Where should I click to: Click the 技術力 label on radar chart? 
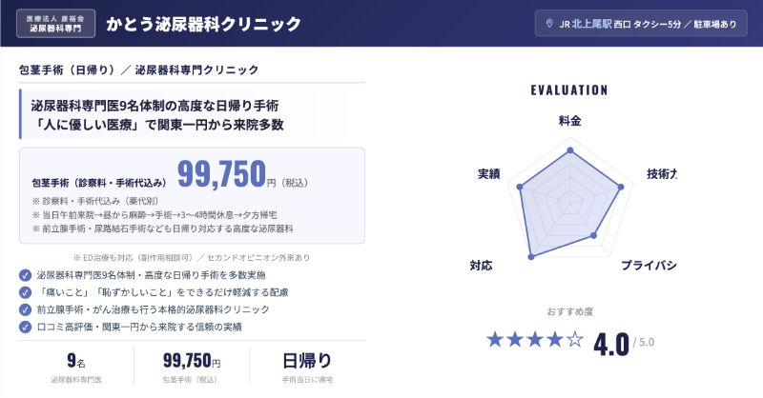click(x=661, y=174)
